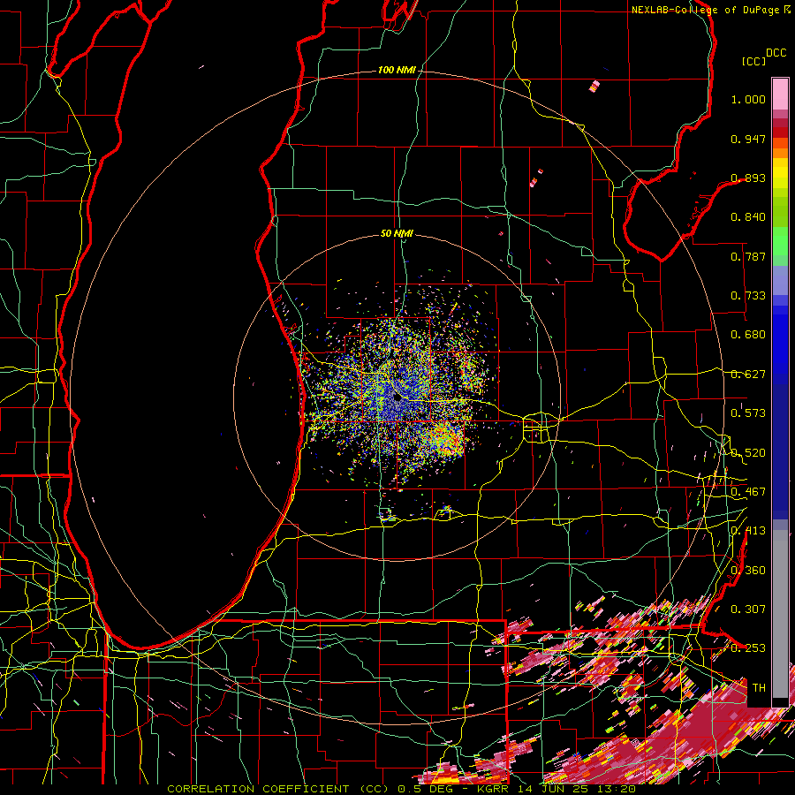Pick the yellow swatch in color bar
Viewport: 795px width, 795px height.
point(780,173)
